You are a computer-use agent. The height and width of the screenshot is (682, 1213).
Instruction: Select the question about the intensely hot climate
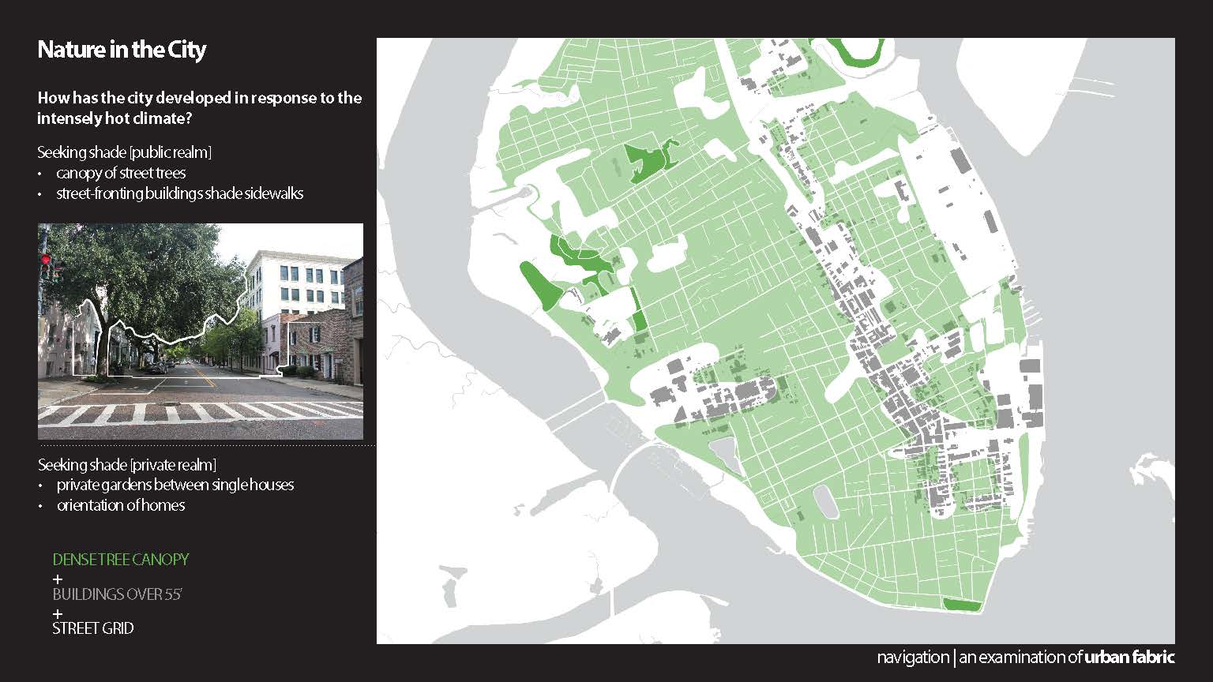point(200,108)
